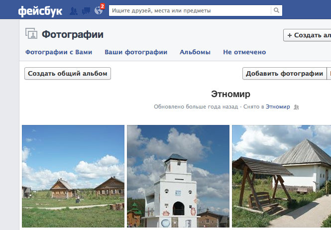Viewport: 331px width, 230px height.
Task: Open the messages icon
Action: coord(86,11)
